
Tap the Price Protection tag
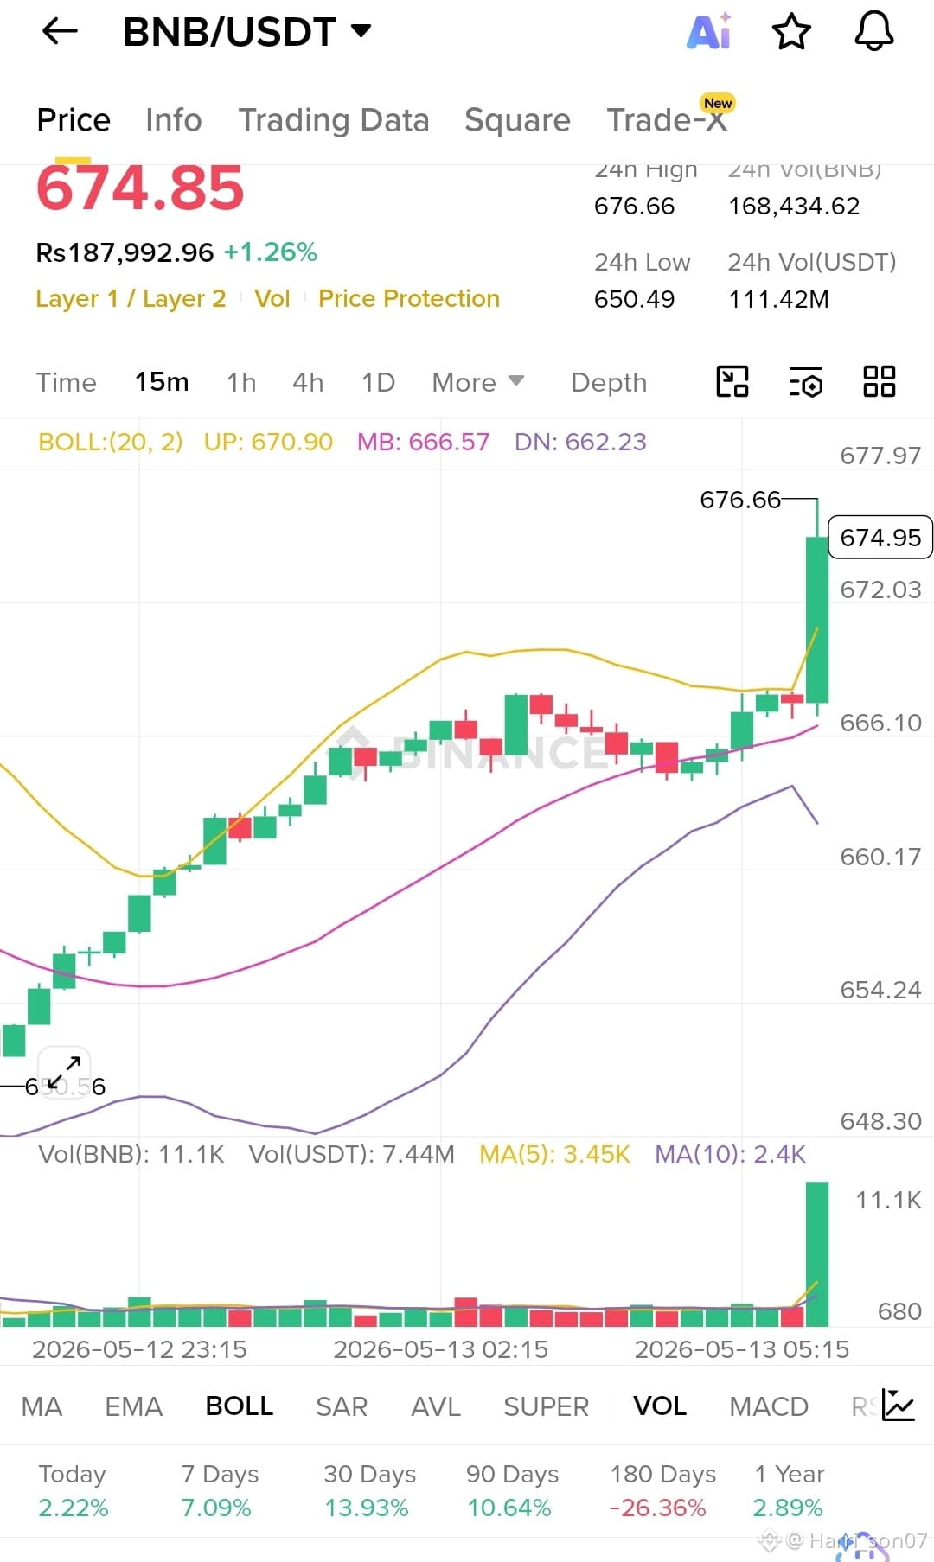(409, 298)
